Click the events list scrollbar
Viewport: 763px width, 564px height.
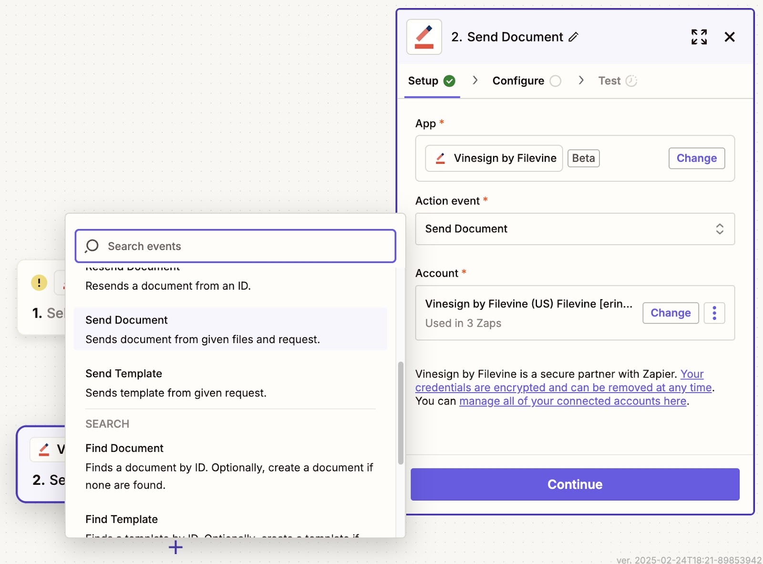[401, 413]
